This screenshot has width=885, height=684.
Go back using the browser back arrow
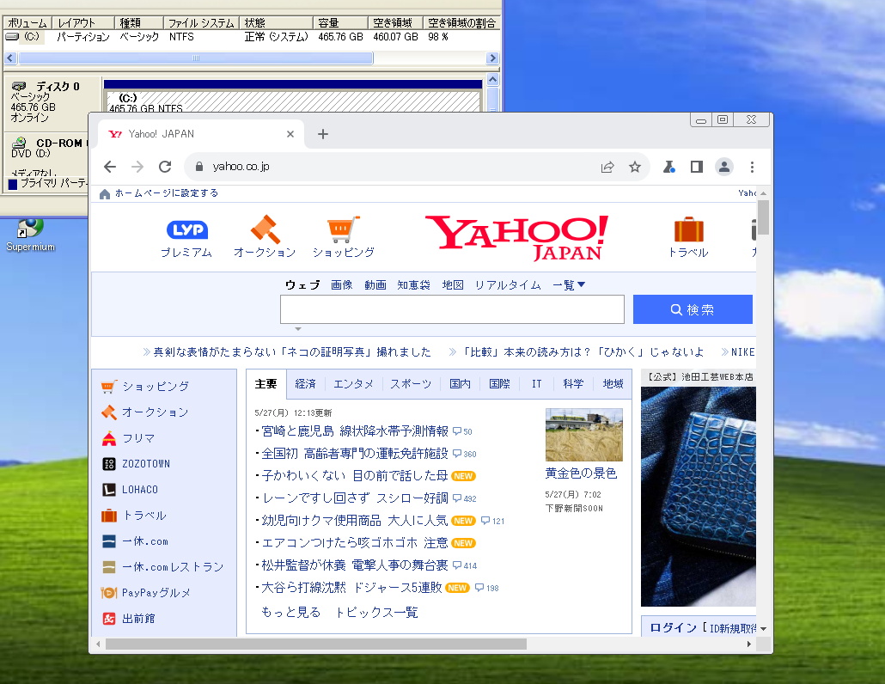tap(110, 167)
